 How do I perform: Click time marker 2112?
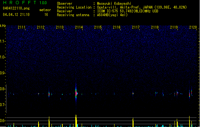[x=41, y=27]
